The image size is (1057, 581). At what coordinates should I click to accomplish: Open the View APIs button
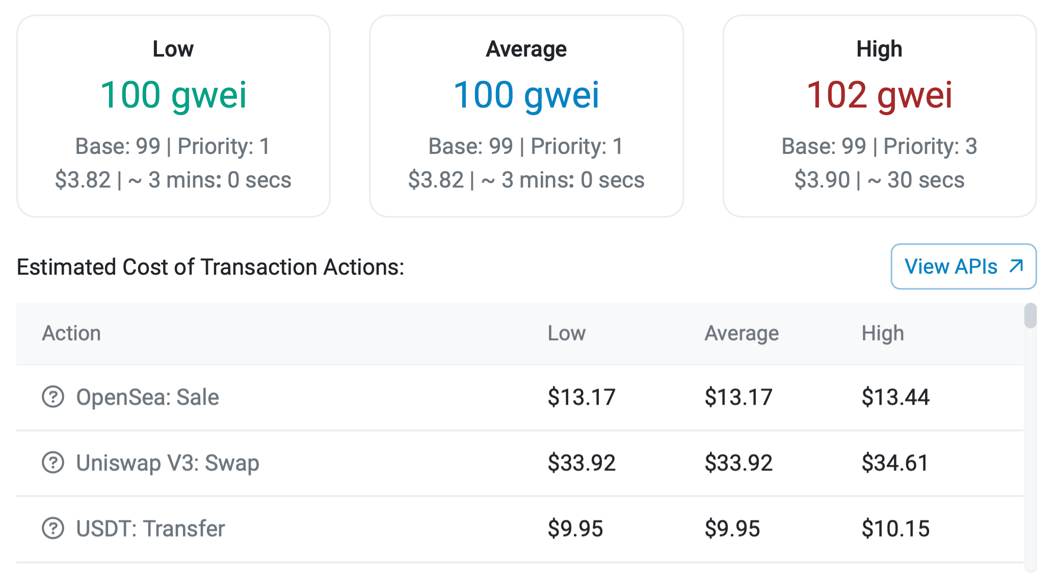point(963,267)
